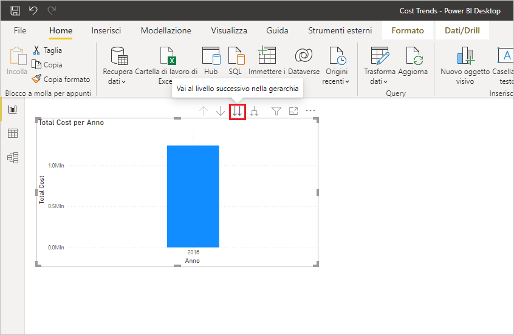Screen dimensions: 514x335
Task: Open the Dataverse connector
Action: coord(304,61)
